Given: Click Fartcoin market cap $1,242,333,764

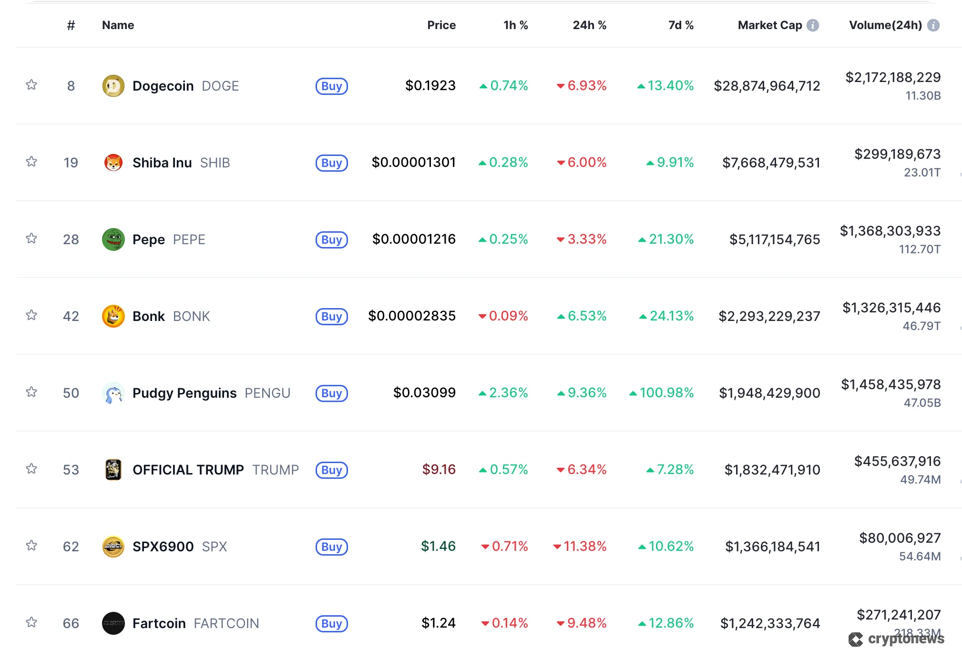Looking at the screenshot, I should 770,623.
